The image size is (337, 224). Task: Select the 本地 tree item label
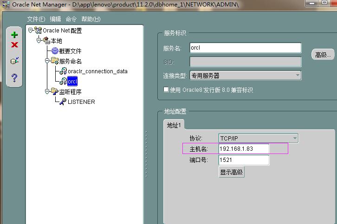pyautogui.click(x=56, y=41)
